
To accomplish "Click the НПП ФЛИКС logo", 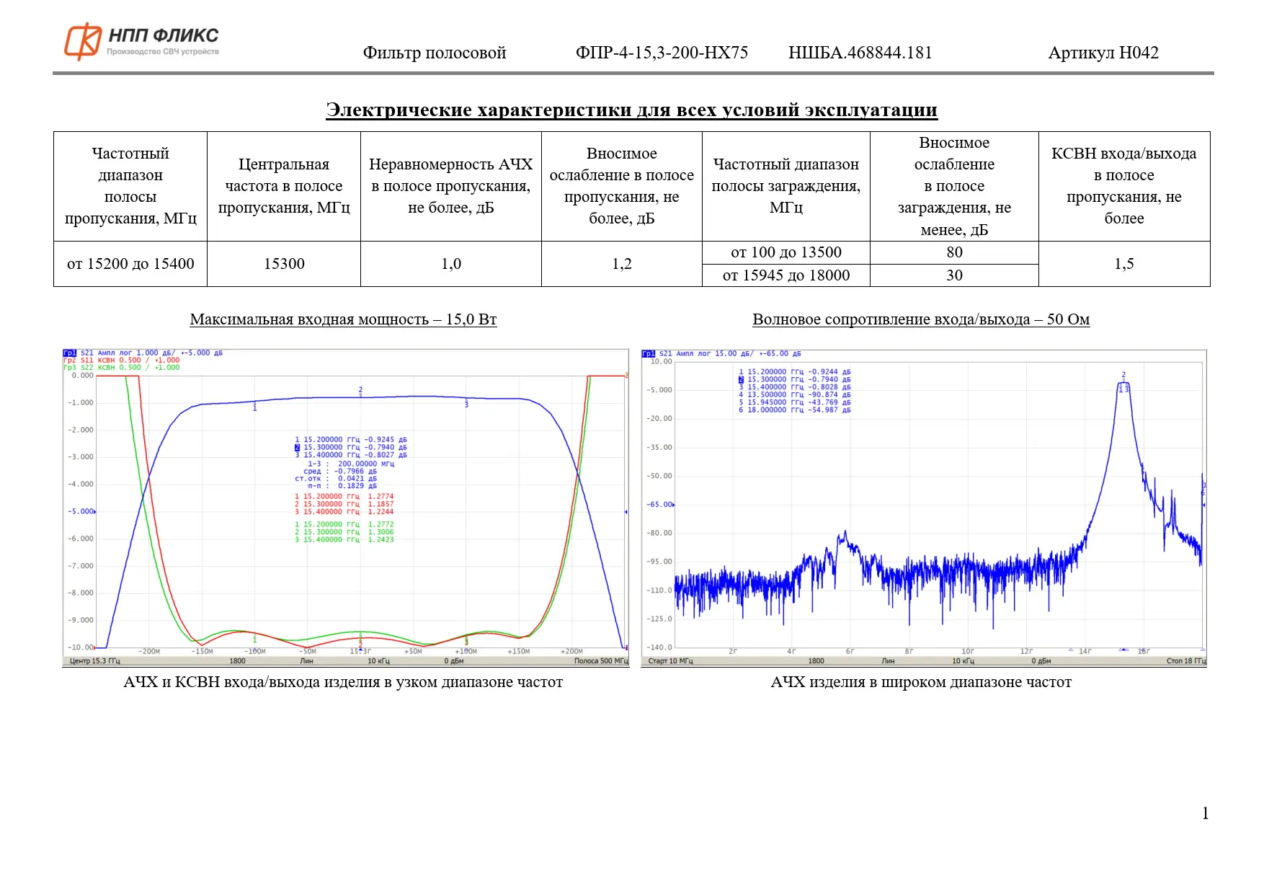I will [141, 41].
